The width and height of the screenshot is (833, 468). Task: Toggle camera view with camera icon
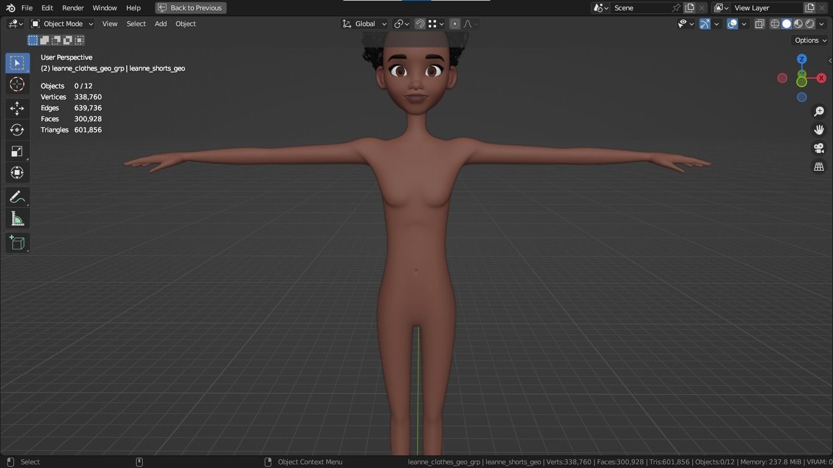click(819, 148)
